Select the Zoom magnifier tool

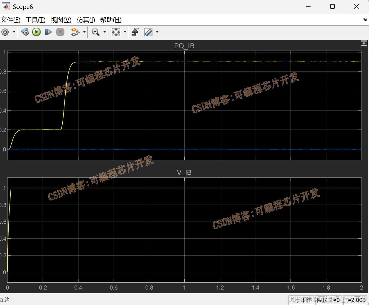95,32
